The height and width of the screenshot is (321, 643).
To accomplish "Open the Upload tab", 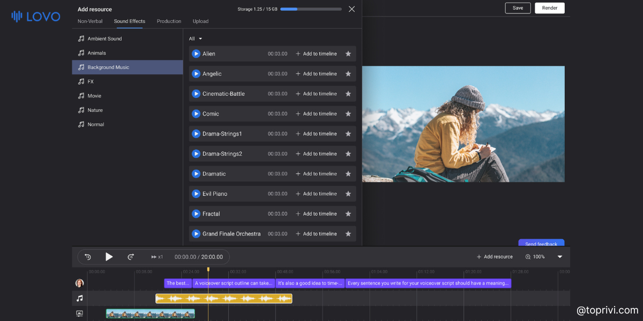I will point(200,21).
